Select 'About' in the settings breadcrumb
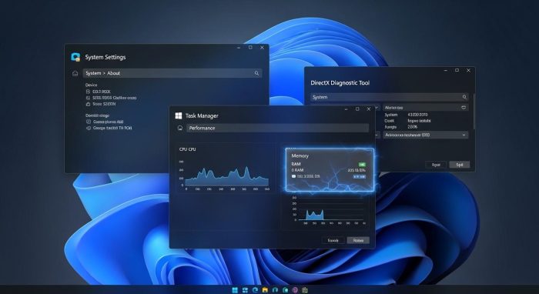Image resolution: width=539 pixels, height=294 pixels. coord(113,73)
